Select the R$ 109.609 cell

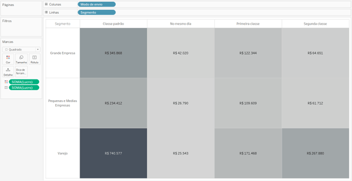tap(248, 103)
